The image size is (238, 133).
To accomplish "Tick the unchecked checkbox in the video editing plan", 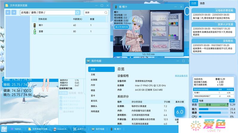I will [61, 112].
